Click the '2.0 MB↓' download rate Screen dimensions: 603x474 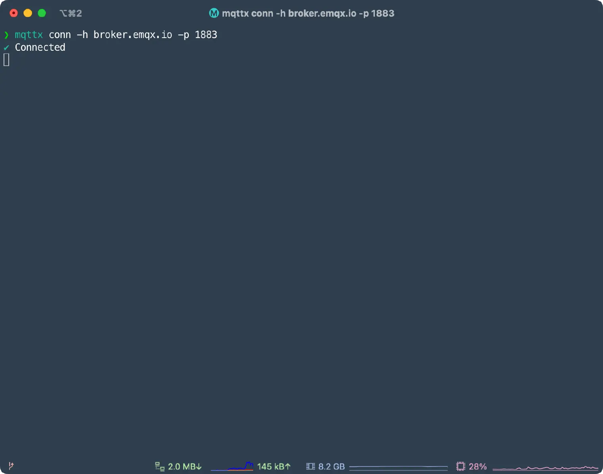point(185,466)
